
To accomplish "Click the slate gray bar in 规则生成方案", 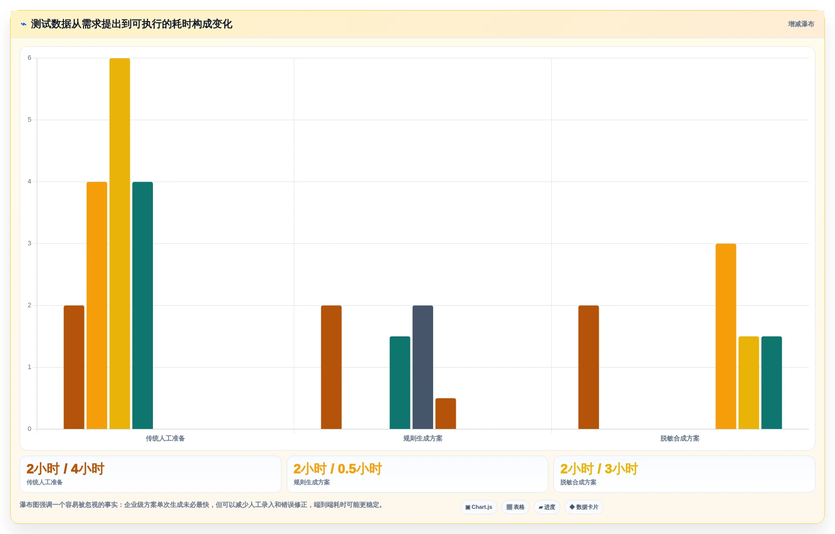I will pyautogui.click(x=423, y=367).
